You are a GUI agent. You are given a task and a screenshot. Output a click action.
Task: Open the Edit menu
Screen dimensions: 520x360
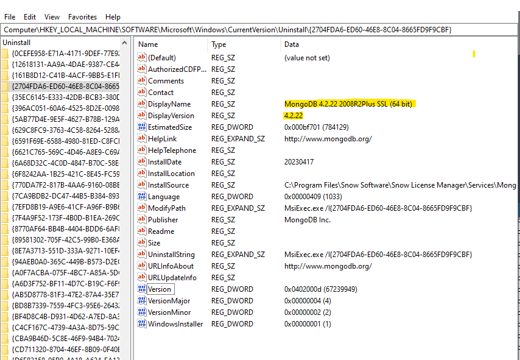(x=30, y=17)
